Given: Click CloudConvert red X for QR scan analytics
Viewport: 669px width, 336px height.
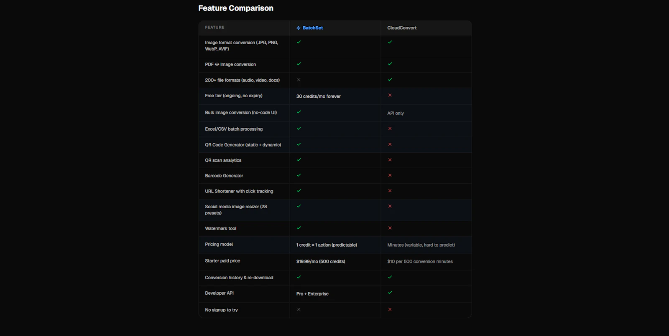Looking at the screenshot, I should point(390,160).
